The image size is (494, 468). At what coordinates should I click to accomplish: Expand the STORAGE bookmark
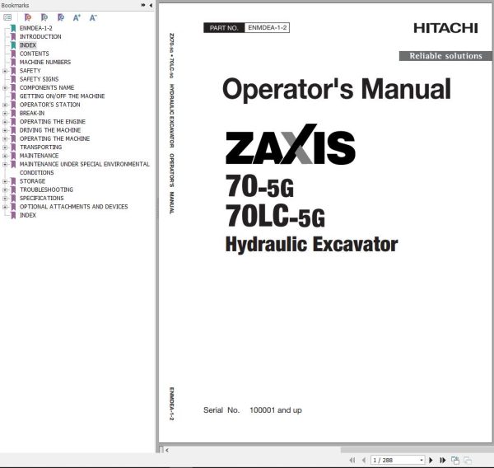(x=5, y=181)
